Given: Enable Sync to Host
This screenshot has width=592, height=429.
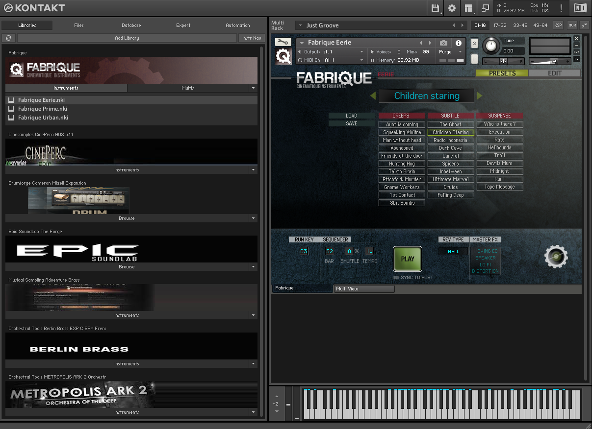Looking at the screenshot, I should tap(396, 278).
